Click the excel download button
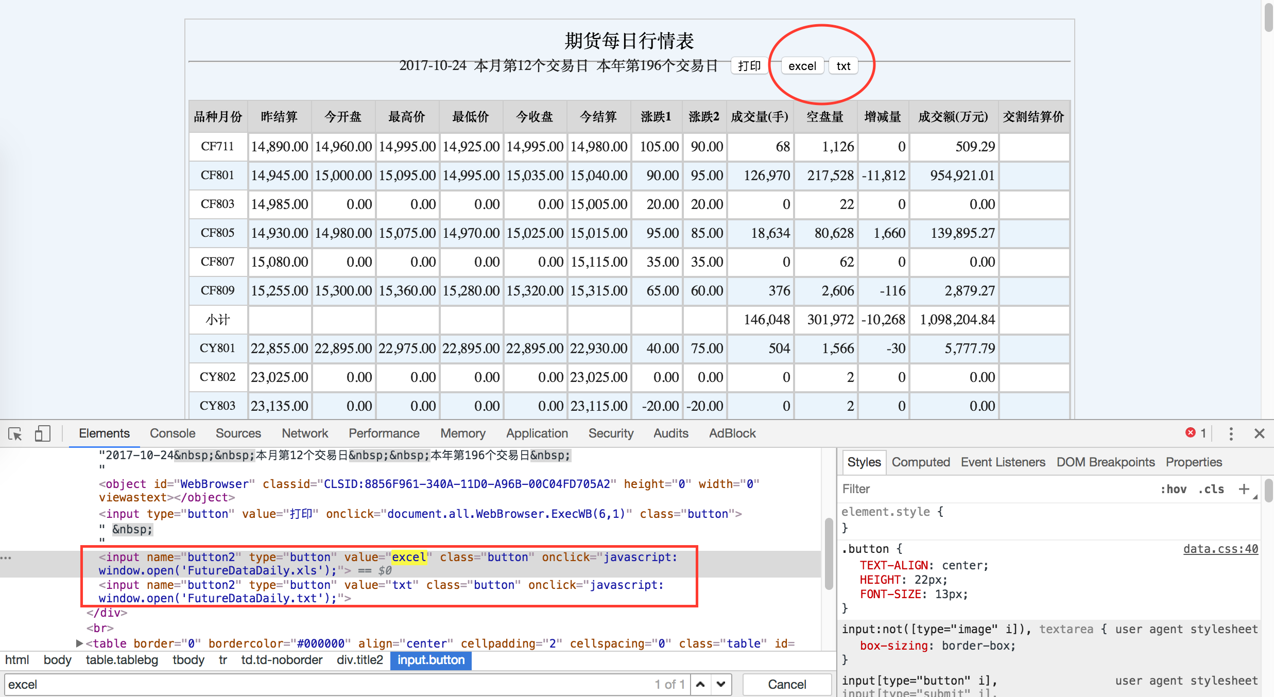Image resolution: width=1274 pixels, height=697 pixels. (802, 66)
